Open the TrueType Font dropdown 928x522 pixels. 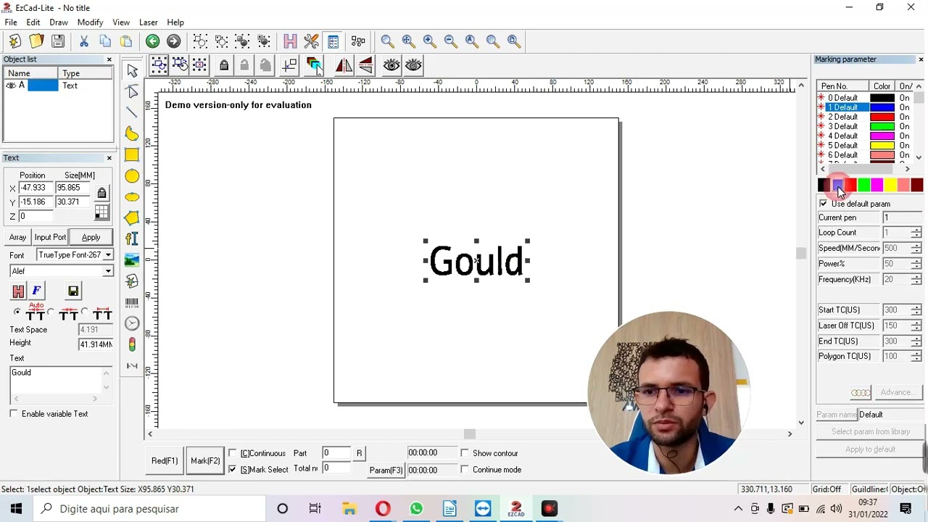pyautogui.click(x=107, y=255)
